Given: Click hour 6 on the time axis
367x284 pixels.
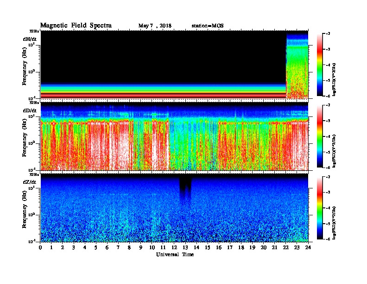Looking at the screenshot, I should [108, 247].
